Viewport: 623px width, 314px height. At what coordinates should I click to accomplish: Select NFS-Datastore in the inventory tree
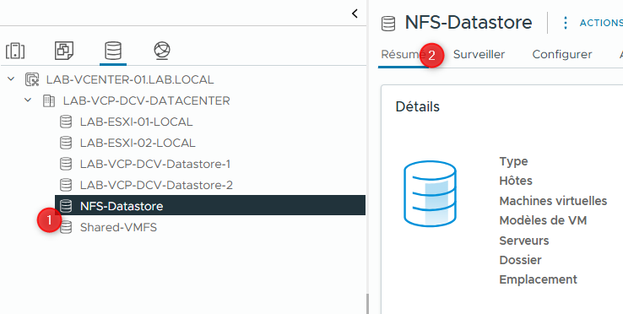(x=210, y=205)
